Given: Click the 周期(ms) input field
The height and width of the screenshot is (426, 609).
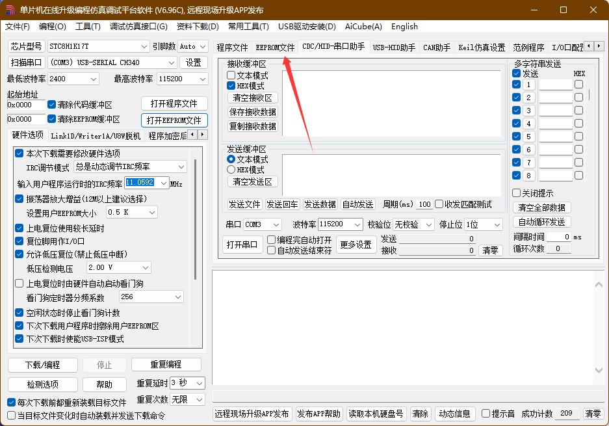Looking at the screenshot, I should pyautogui.click(x=424, y=204).
